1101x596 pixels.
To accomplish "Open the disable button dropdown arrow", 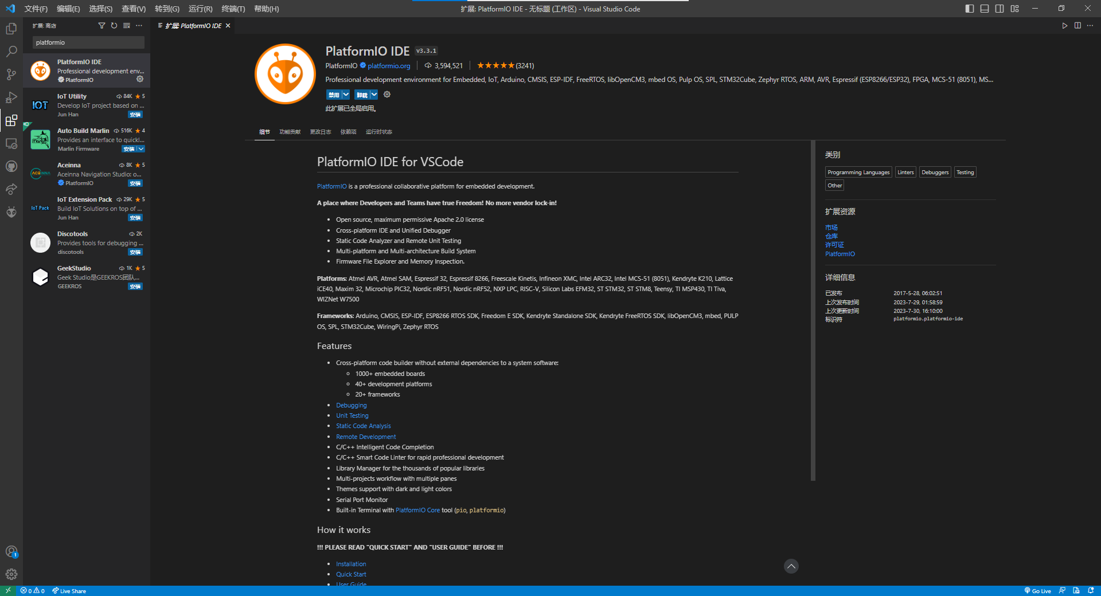I will click(346, 95).
